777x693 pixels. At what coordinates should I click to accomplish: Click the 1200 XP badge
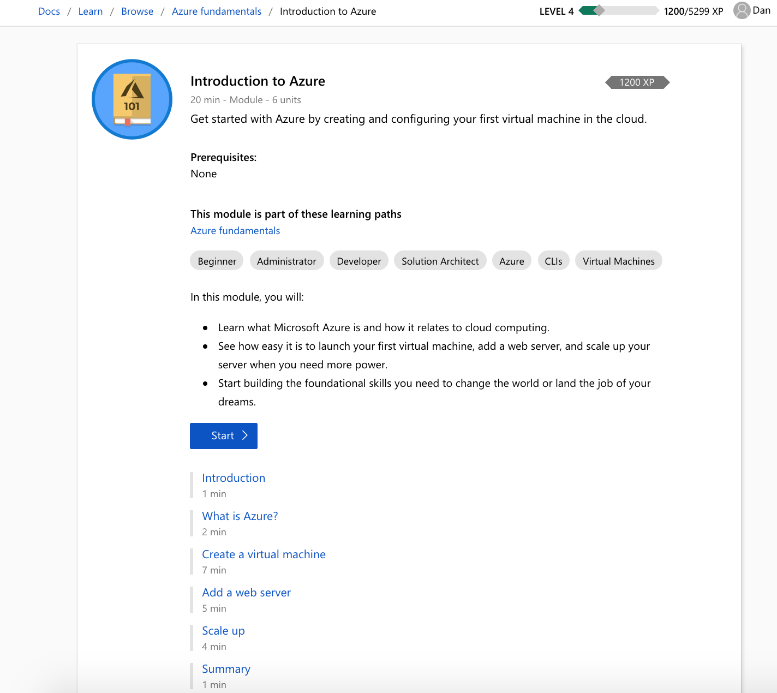[637, 82]
